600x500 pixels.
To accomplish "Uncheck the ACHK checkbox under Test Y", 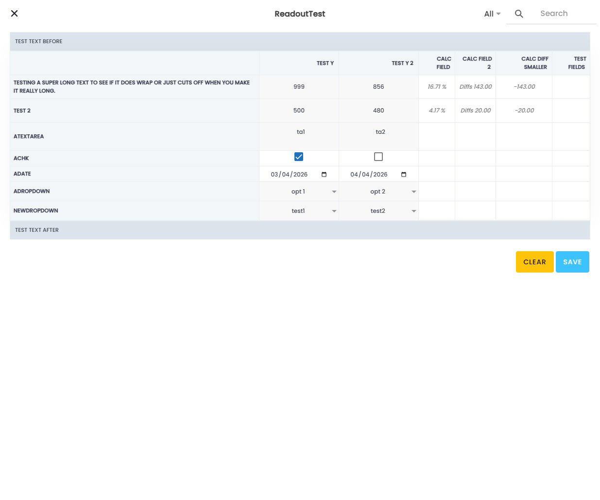I will 299,157.
